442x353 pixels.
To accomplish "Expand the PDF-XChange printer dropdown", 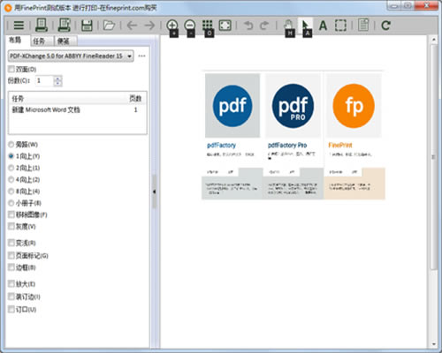I will point(129,56).
